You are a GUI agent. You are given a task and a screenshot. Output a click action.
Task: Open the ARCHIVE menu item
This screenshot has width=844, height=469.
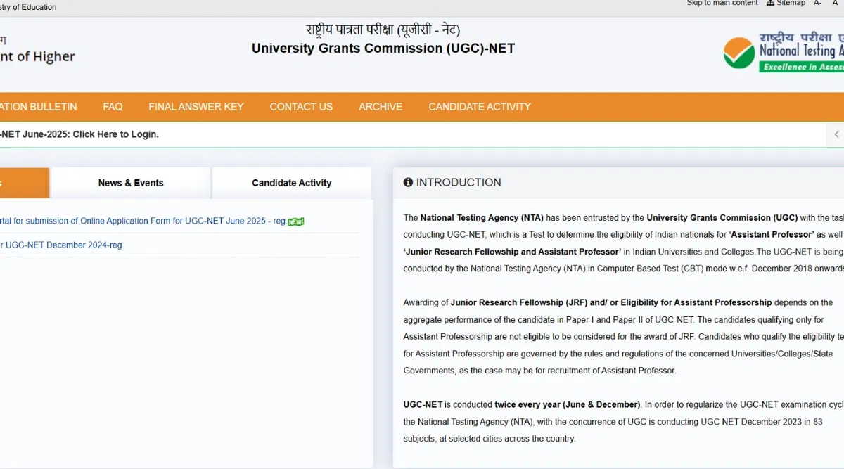tap(381, 107)
